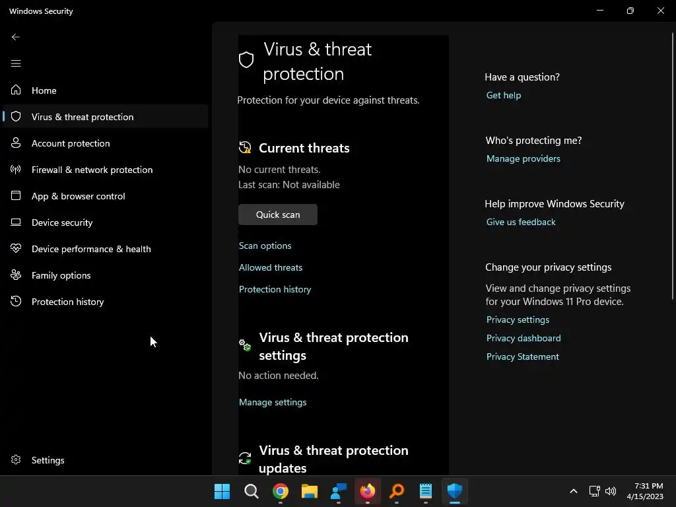Open Device security section
Image resolution: width=676 pixels, height=507 pixels.
(x=105, y=222)
